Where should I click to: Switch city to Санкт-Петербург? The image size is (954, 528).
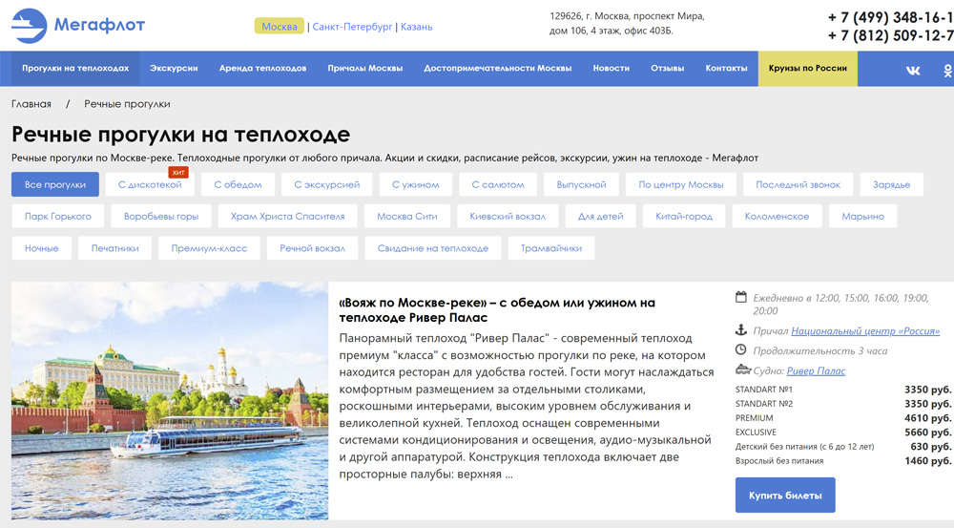click(352, 26)
